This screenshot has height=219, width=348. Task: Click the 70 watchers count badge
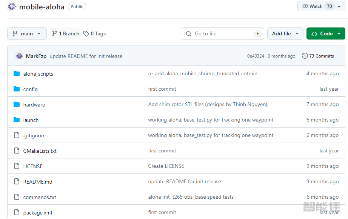(x=330, y=6)
